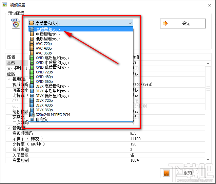The width and height of the screenshot is (216, 184).
Task: Select the 类型 row
Action: (105, 63)
